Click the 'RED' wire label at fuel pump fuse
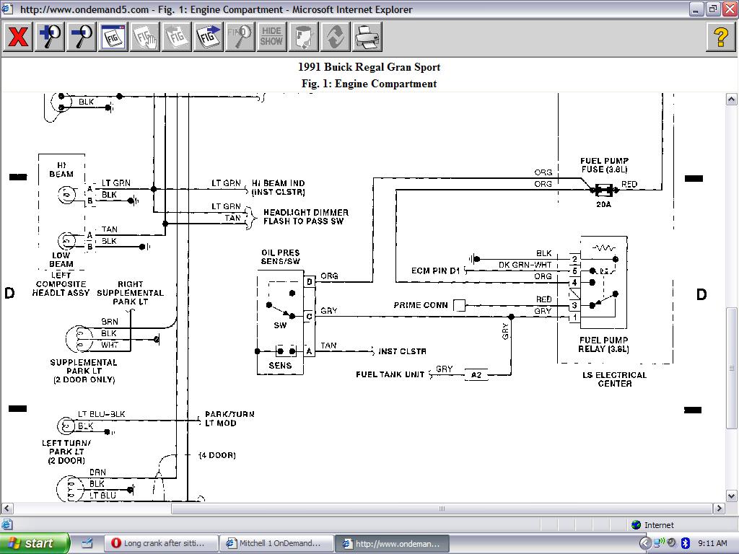Screen dimensions: 739x554 [629, 184]
